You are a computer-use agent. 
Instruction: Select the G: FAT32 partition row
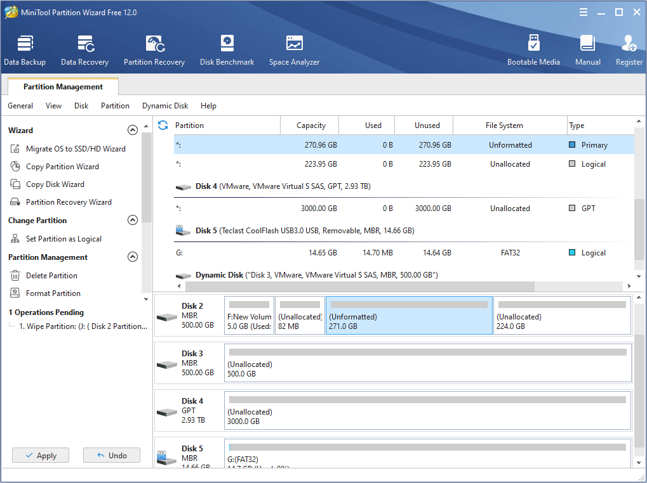[404, 252]
